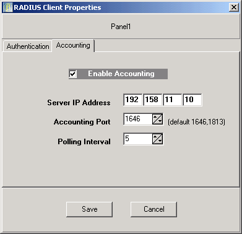Image resolution: width=242 pixels, height=234 pixels.
Task: Click the third IP octet field 11
Action: pos(172,100)
